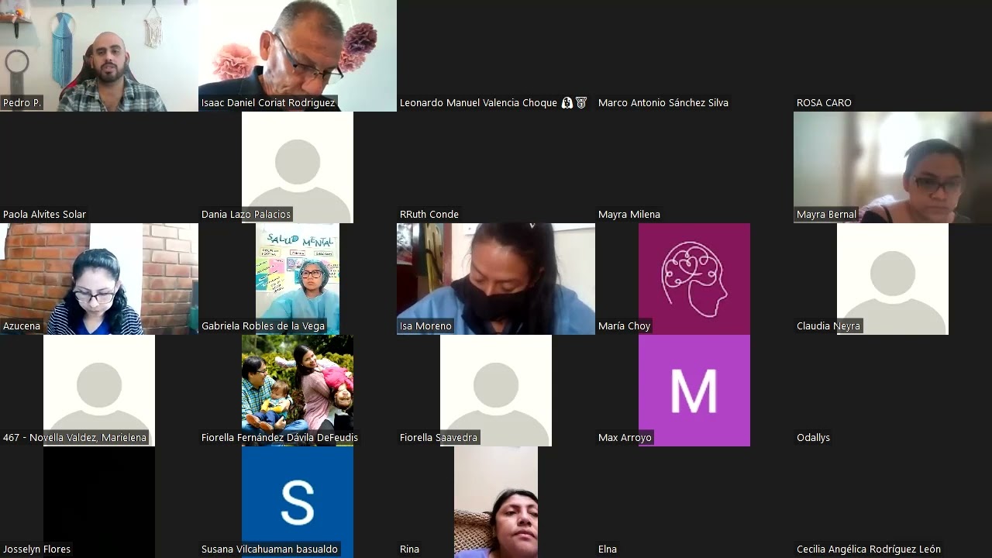This screenshot has height=558, width=992.
Task: Select Fiorella Saavedra's placeholder avatar
Action: (496, 391)
